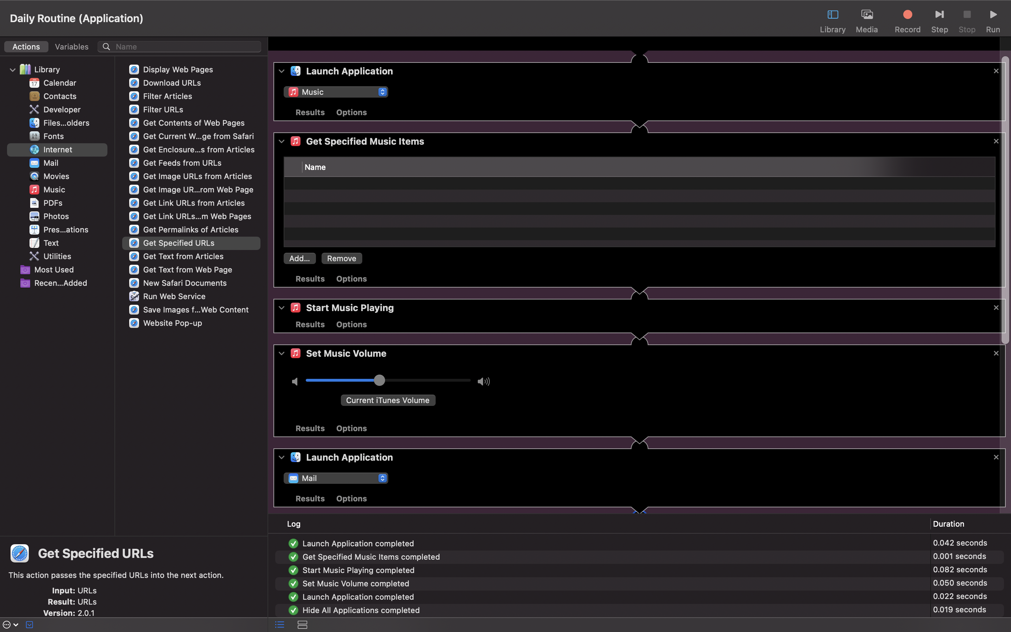Open the action menu ellipsis at bottom-left
Screen dimensions: 1011x632
(x=10, y=625)
